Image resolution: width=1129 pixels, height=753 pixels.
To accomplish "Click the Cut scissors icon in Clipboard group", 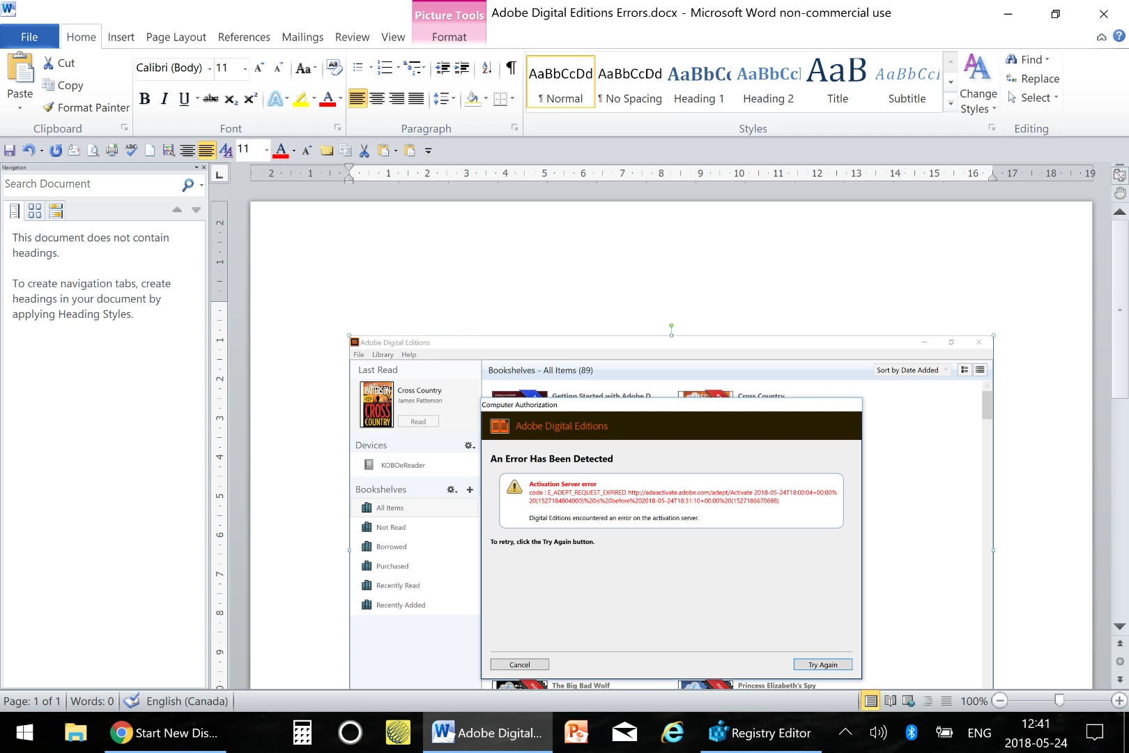I will 48,63.
